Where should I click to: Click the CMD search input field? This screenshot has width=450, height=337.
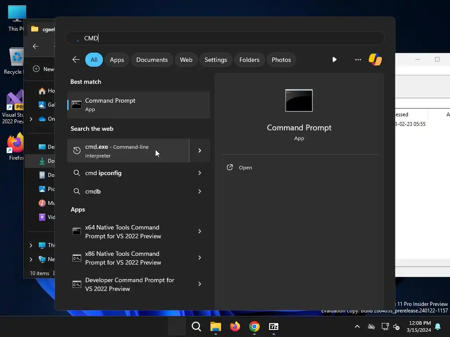[x=225, y=38]
